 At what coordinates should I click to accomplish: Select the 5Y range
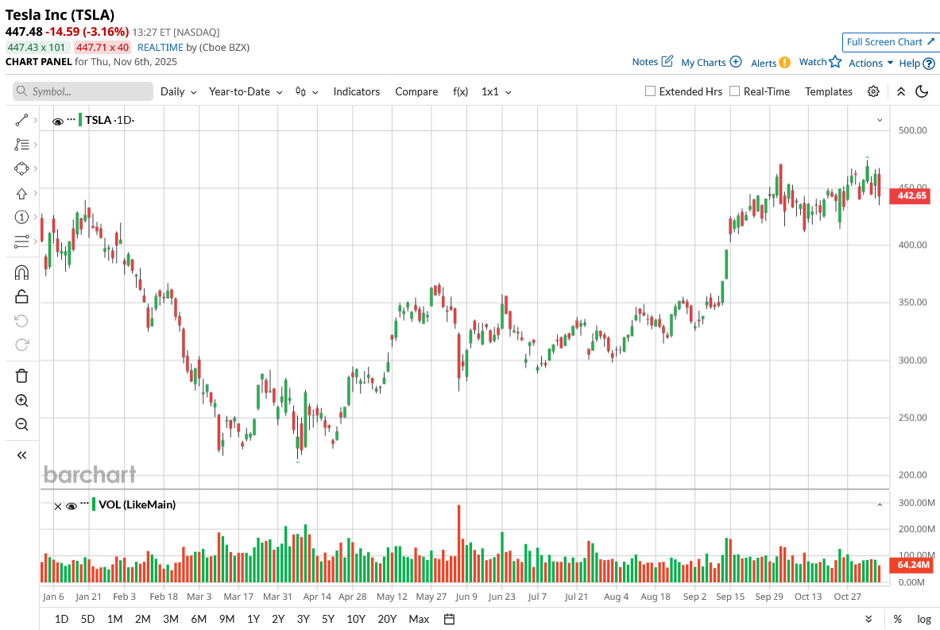(x=328, y=619)
